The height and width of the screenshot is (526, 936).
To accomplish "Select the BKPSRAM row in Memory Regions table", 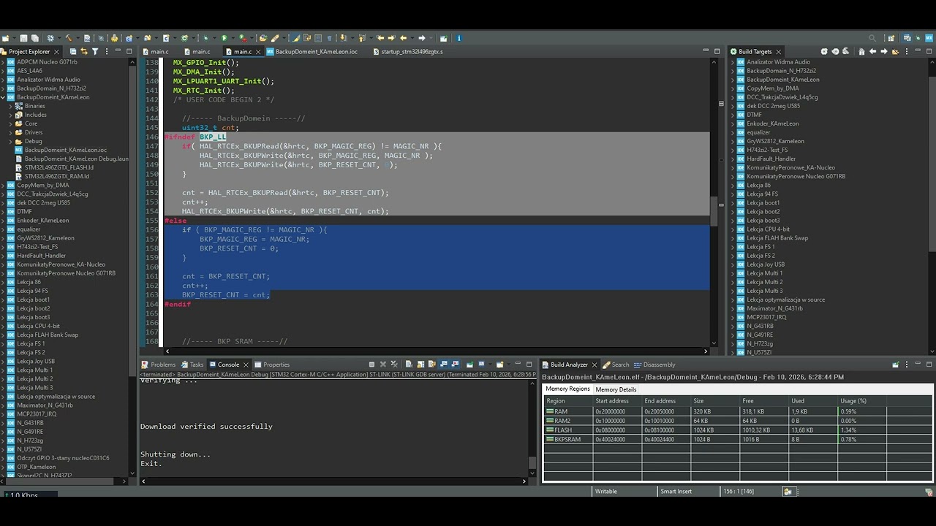I will click(738, 439).
